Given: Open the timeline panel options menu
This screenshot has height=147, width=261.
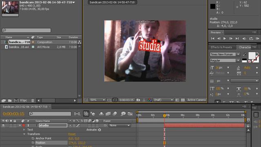Looking at the screenshot, I should [x=244, y=107].
